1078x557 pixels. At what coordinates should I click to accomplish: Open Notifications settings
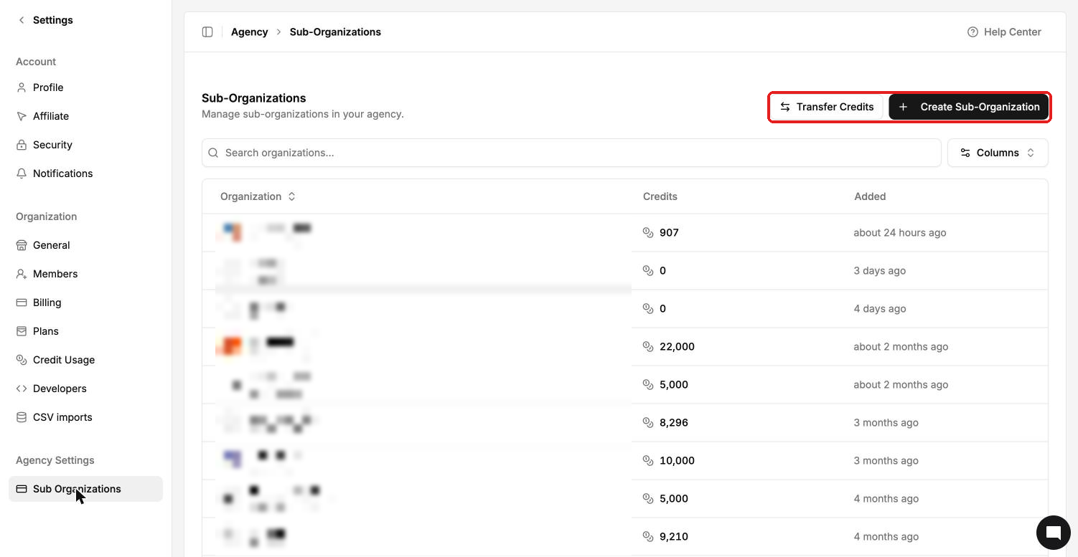(85, 173)
